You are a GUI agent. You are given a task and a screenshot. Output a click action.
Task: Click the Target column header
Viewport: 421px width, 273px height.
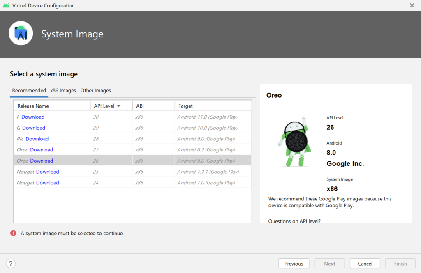tap(213, 106)
